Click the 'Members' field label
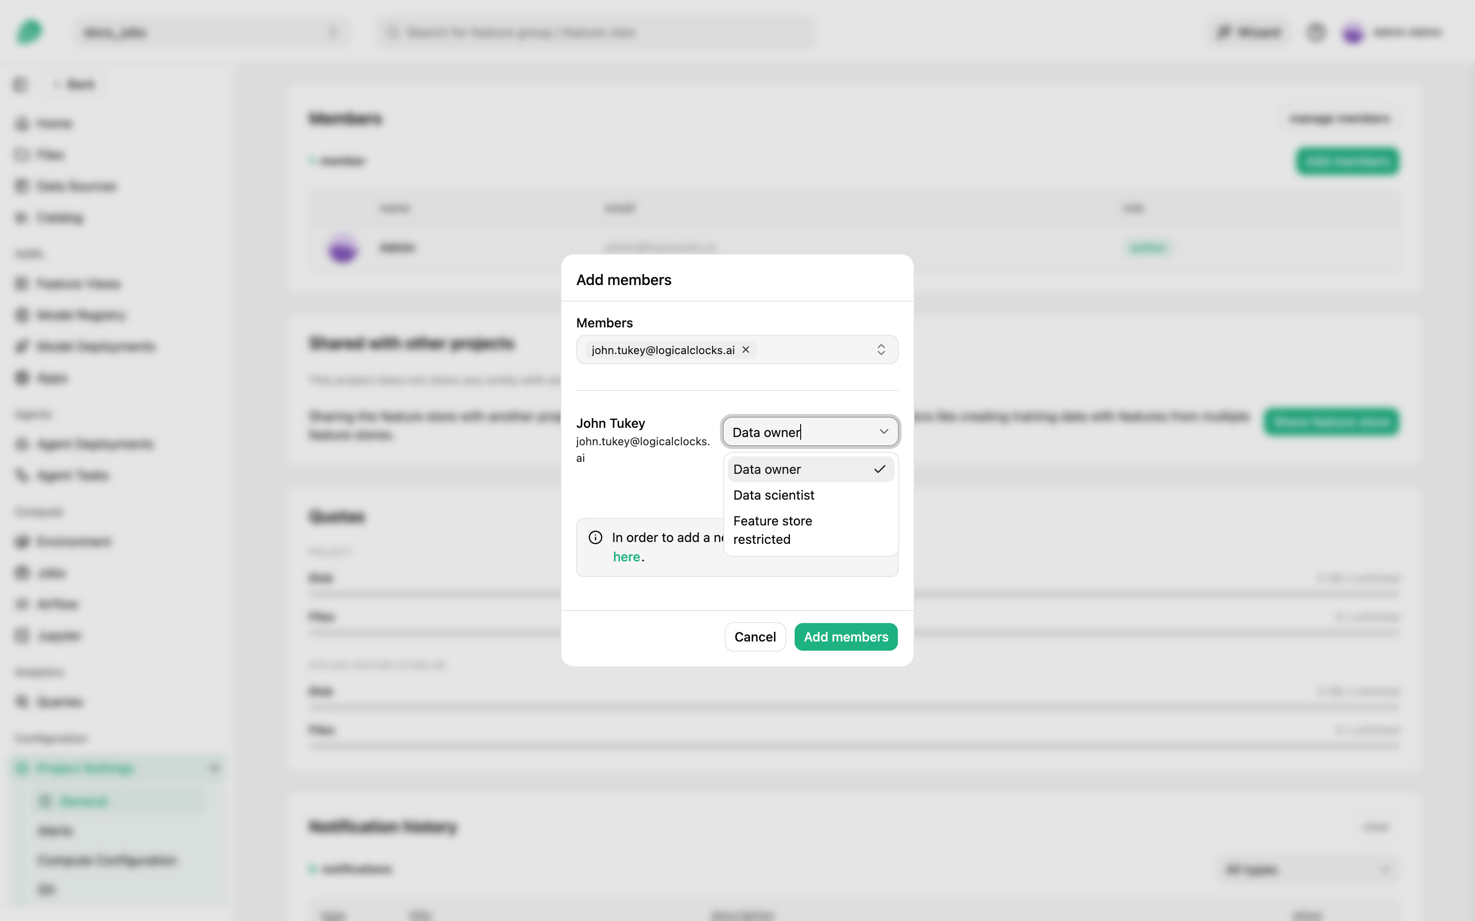Image resolution: width=1475 pixels, height=921 pixels. coord(604,323)
